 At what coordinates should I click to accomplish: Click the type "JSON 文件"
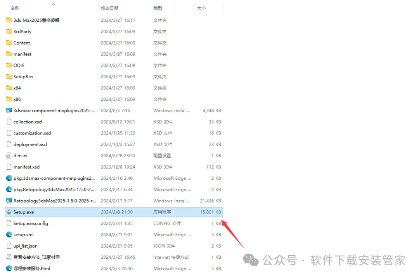click(x=164, y=246)
